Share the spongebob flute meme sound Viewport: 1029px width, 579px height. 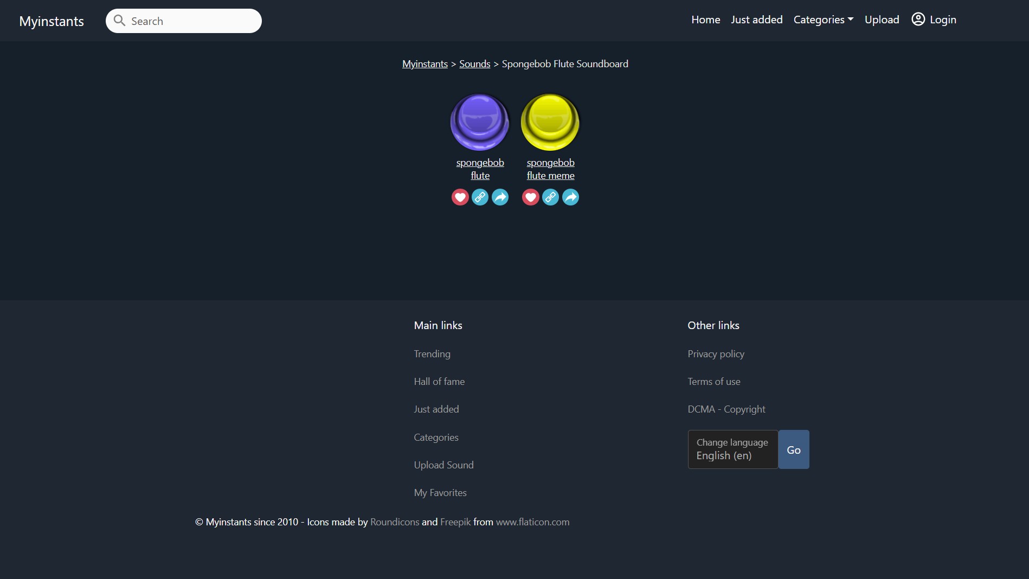point(570,197)
